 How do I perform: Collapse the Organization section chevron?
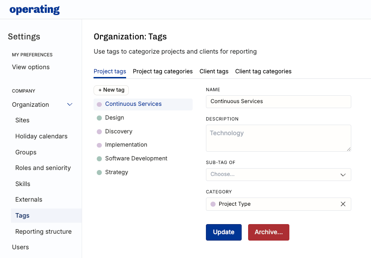coord(70,104)
